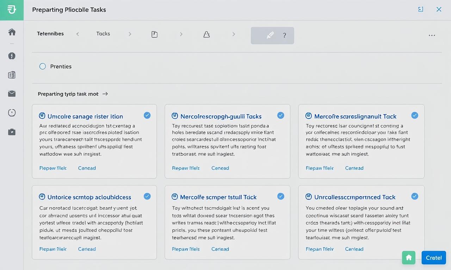Switch to the Tacks breadcrumb tab

(x=103, y=34)
